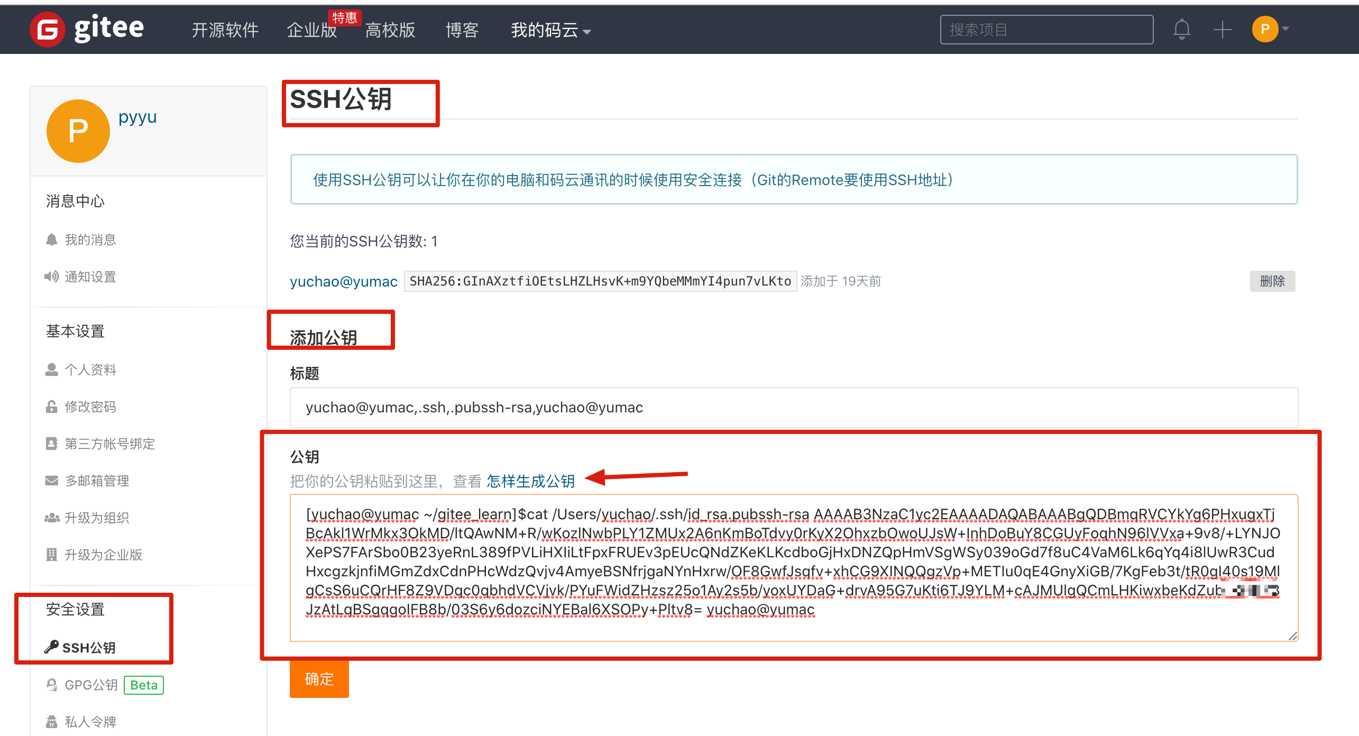Open the user avatar P in navbar
Screen dimensions: 1359x736
click(x=1265, y=29)
